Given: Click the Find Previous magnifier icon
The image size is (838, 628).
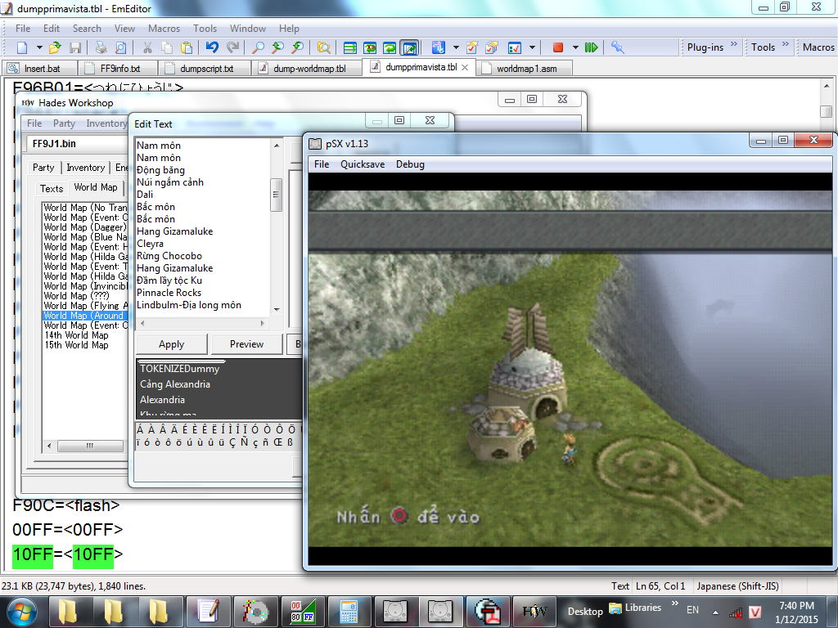Looking at the screenshot, I should click(298, 47).
